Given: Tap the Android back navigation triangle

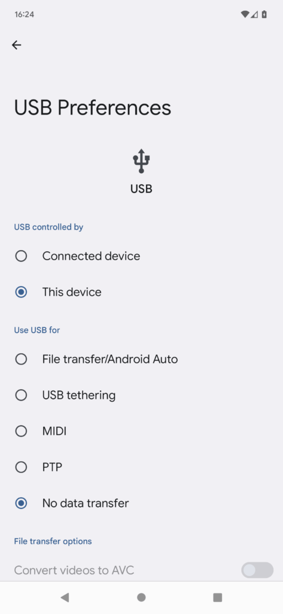Looking at the screenshot, I should pyautogui.click(x=65, y=597).
